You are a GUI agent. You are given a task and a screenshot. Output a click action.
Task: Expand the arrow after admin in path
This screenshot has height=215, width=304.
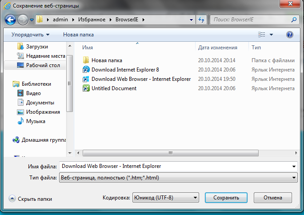(x=73, y=20)
